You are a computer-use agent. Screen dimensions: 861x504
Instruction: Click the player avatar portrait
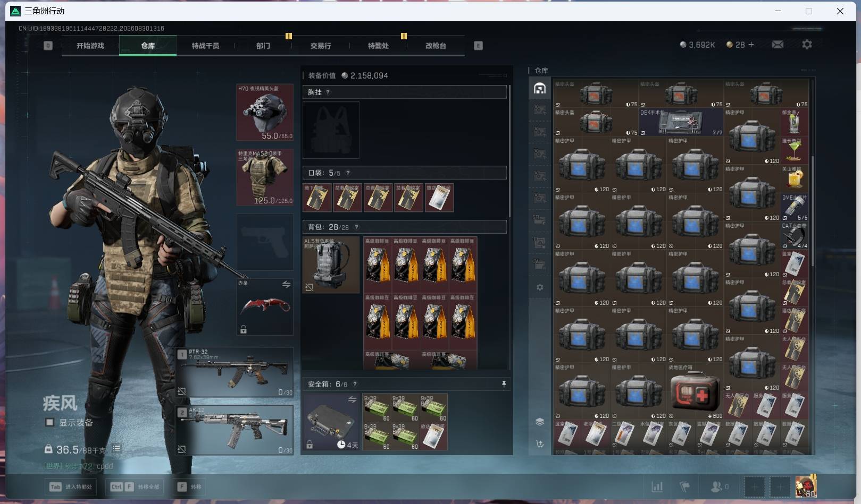click(x=806, y=486)
